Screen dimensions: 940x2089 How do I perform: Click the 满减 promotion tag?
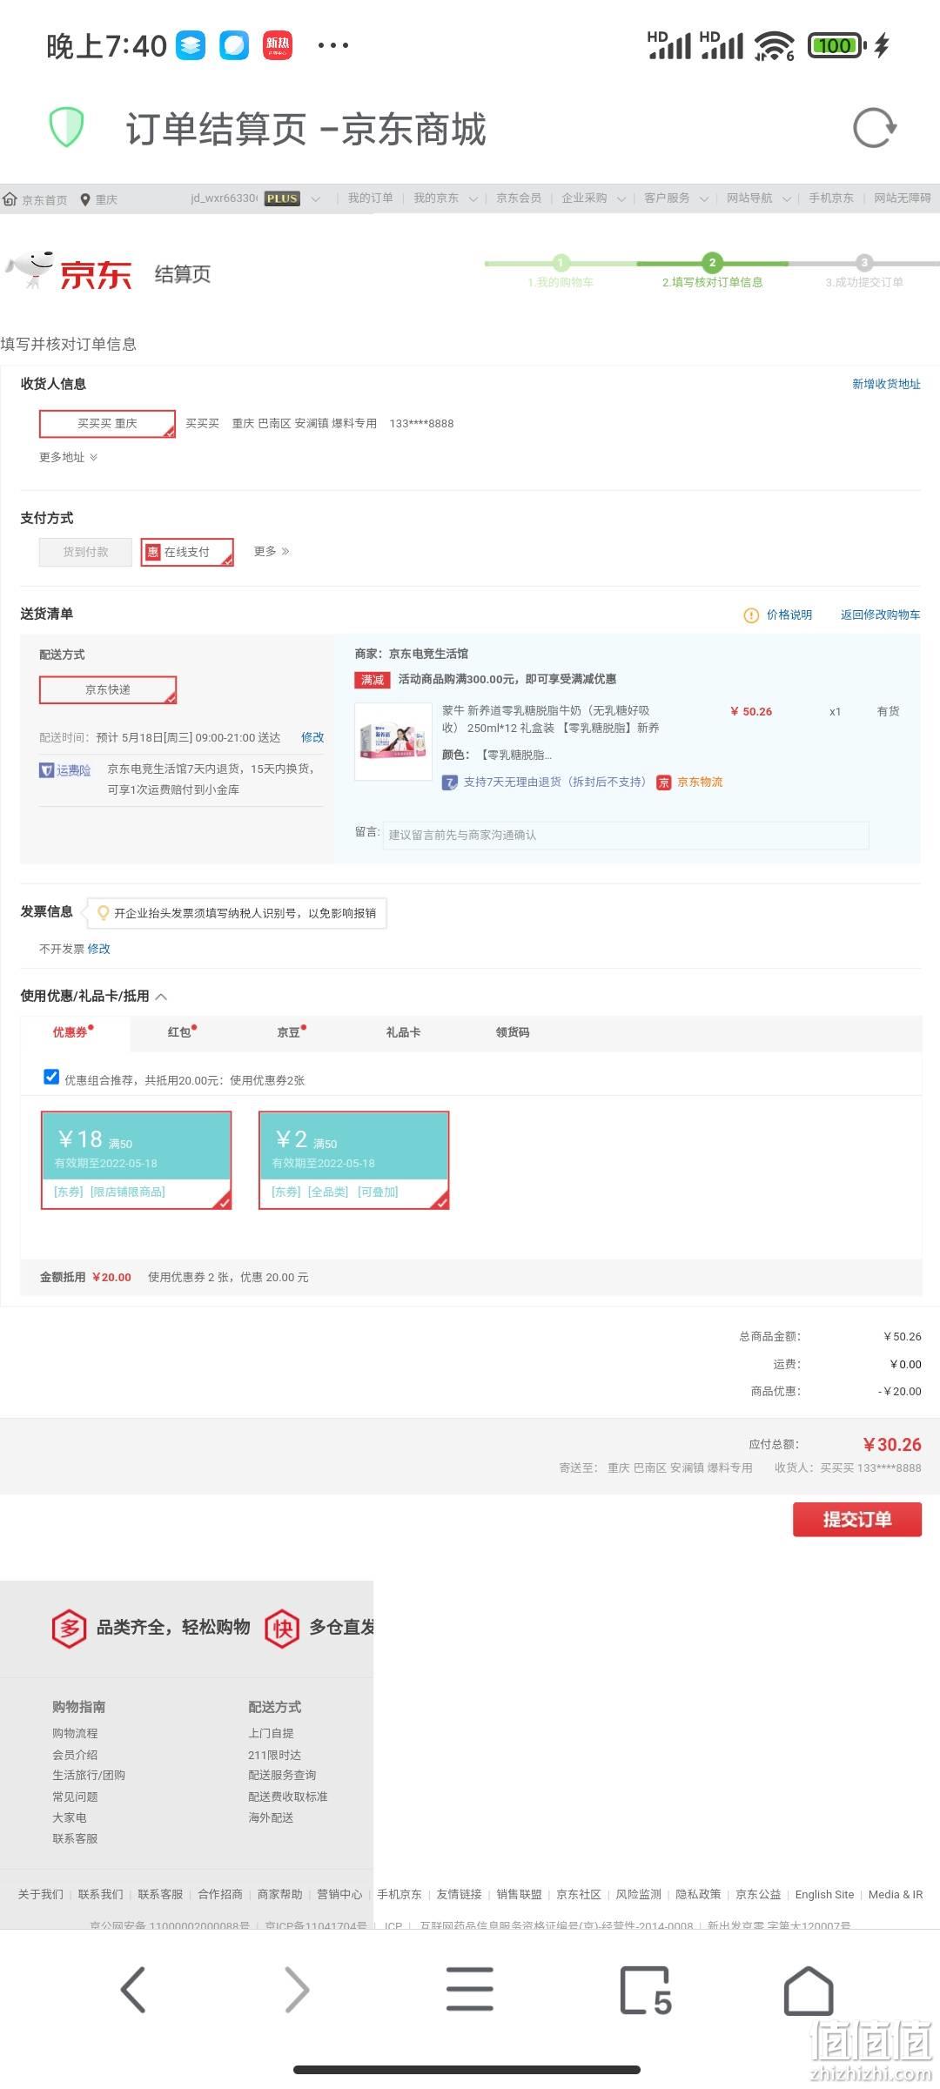coord(373,680)
